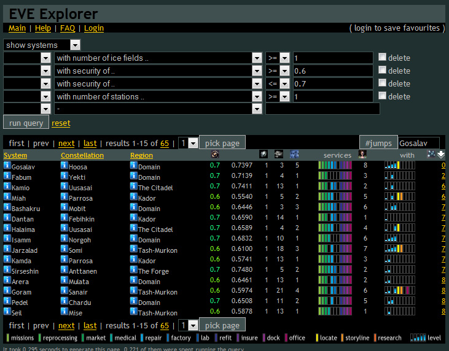
Task: Click the sort down arrow header icon
Action: pyautogui.click(x=441, y=155)
